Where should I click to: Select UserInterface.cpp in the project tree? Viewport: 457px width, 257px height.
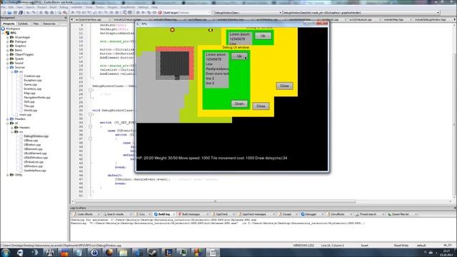[x=35, y=171]
